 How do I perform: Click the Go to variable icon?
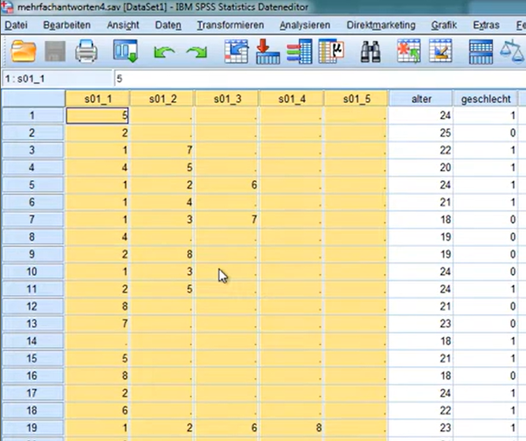click(267, 52)
